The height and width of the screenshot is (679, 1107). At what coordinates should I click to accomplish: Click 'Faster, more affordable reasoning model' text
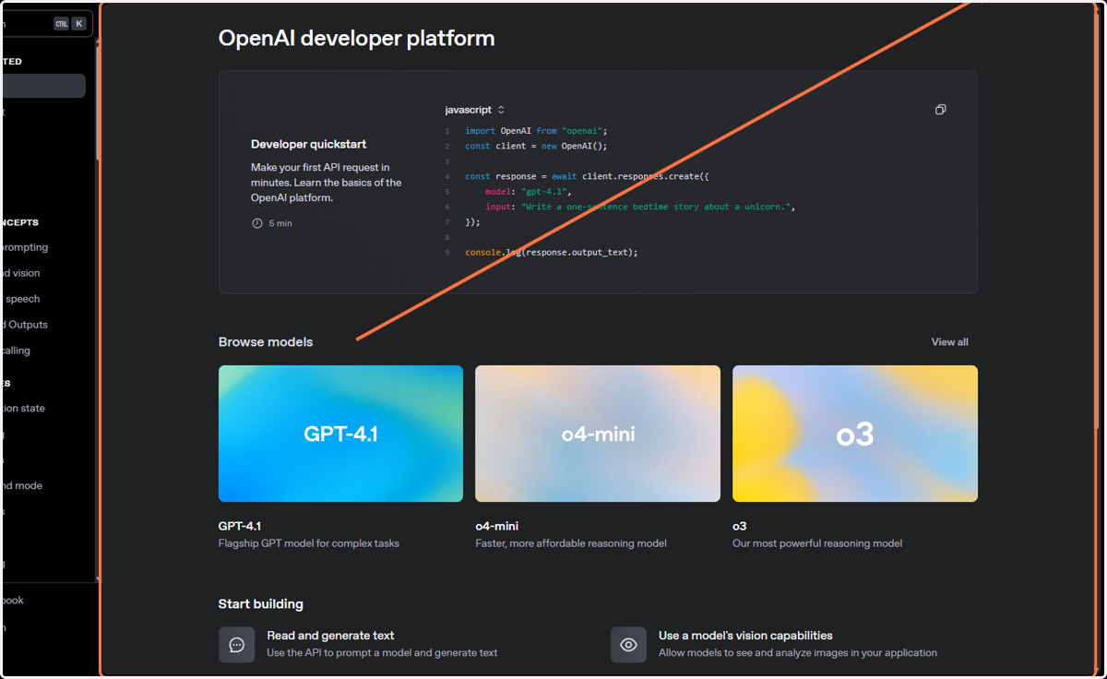click(x=571, y=543)
